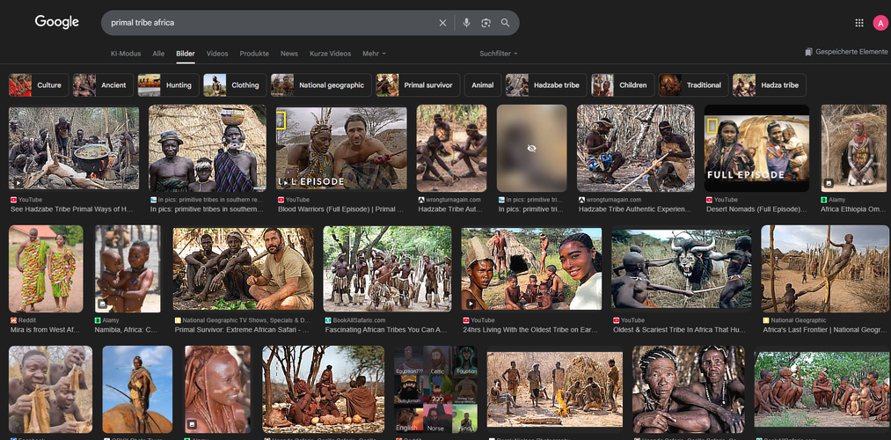Select the KI-Modus tab
The image size is (891, 440).
tap(126, 54)
